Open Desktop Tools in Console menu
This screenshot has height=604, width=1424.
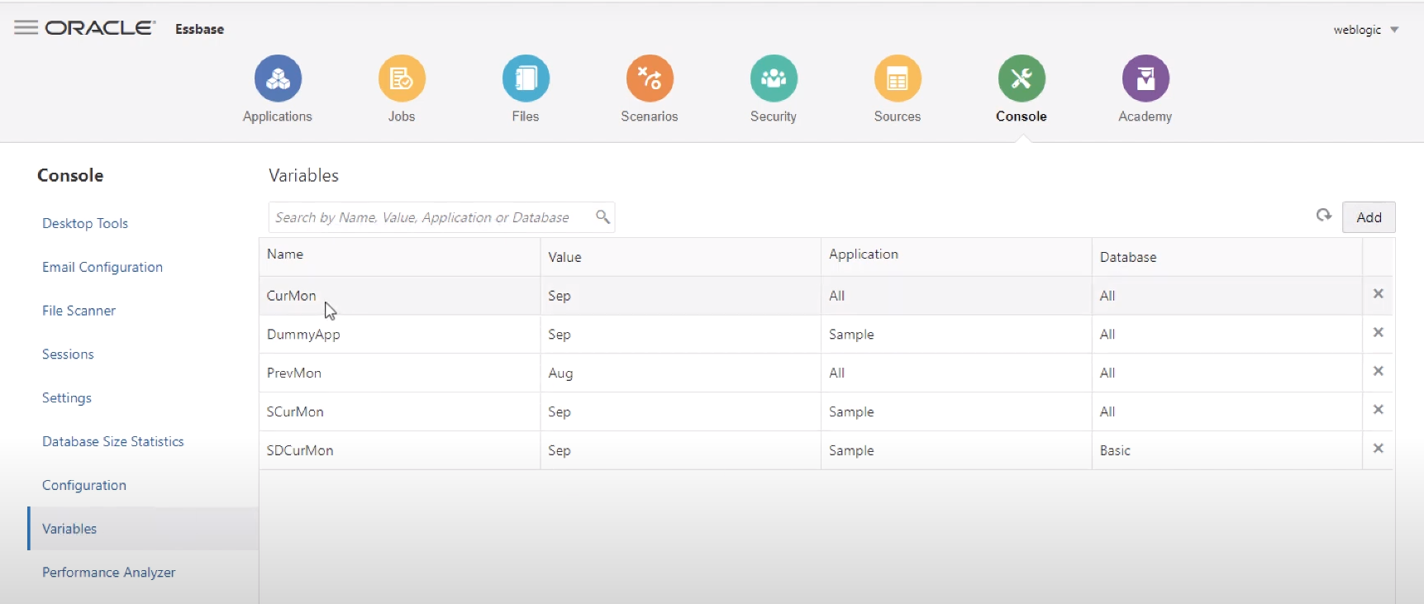point(85,223)
